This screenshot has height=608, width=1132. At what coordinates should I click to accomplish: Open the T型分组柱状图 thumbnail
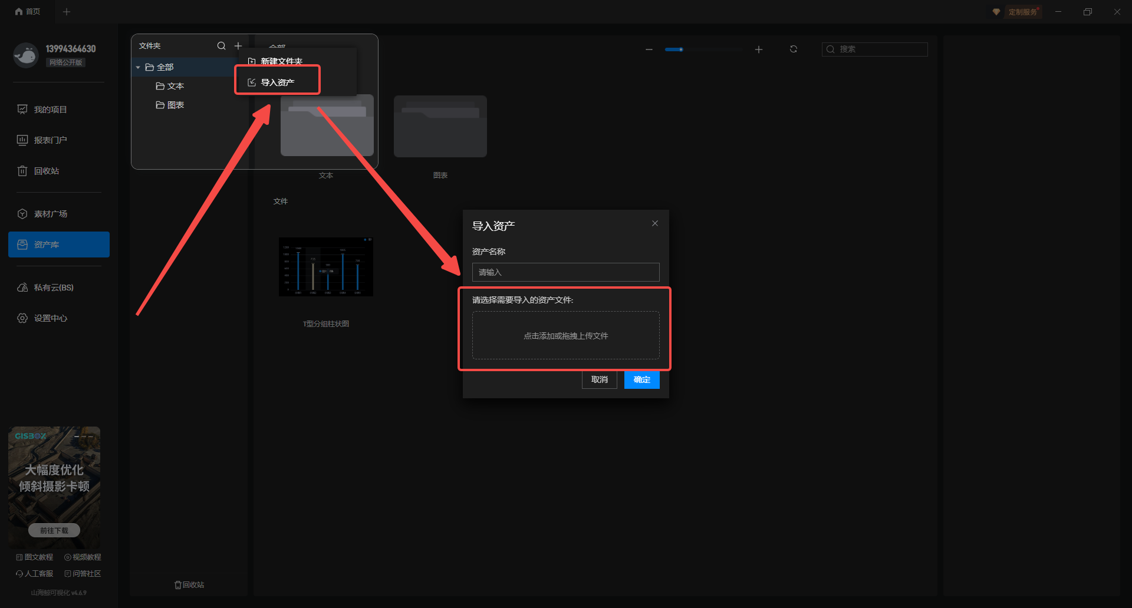click(x=326, y=267)
